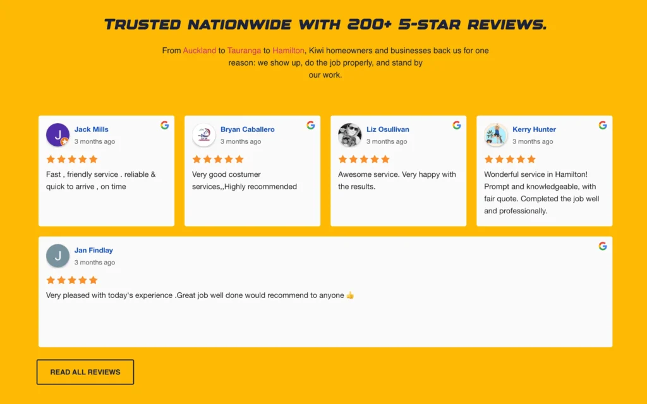Click the Google icon on Bryan Caballero's review
This screenshot has height=404, width=647.
pos(310,126)
